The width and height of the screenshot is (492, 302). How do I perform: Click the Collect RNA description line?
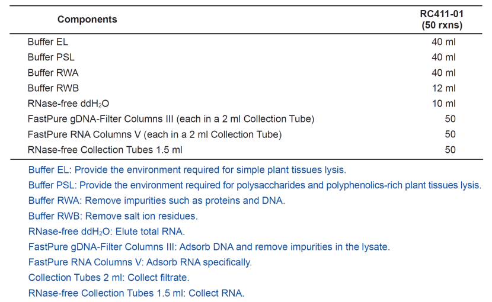tap(136, 293)
